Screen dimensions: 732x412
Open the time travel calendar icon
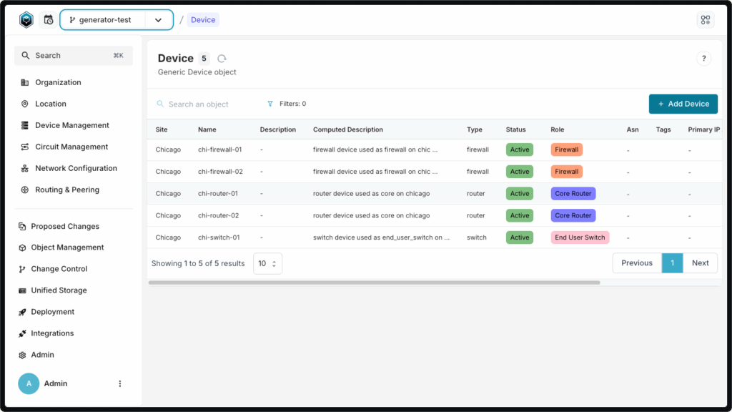(x=49, y=20)
